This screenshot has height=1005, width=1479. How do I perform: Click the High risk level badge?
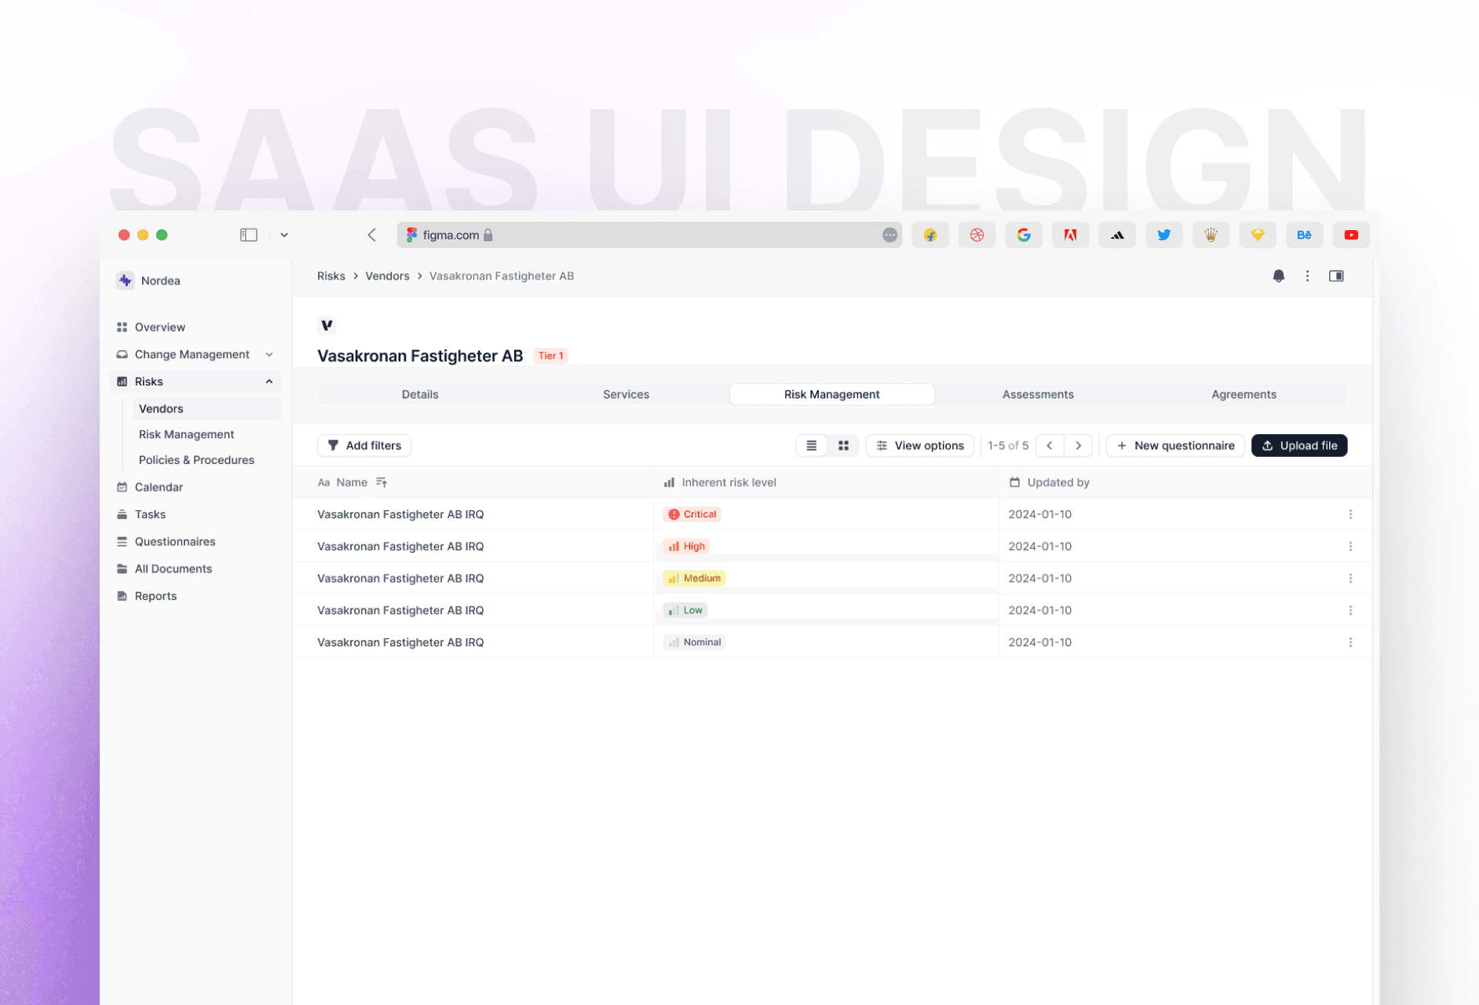tap(686, 546)
